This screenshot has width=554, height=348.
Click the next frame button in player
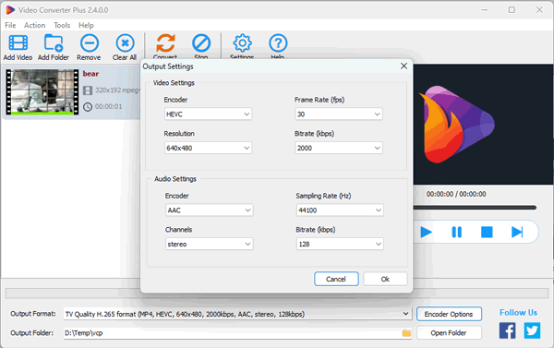point(517,232)
